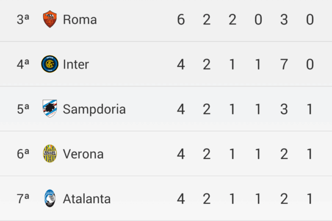Click the 4 in Atalanta's row
This screenshot has width=332, height=221.
(x=181, y=199)
